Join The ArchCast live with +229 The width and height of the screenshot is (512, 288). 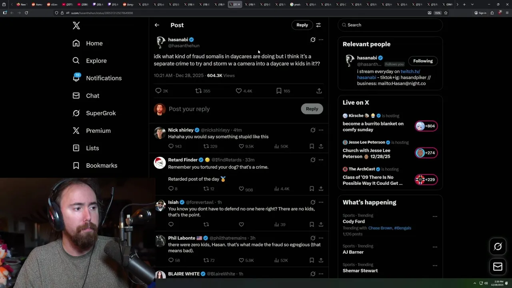point(426,180)
